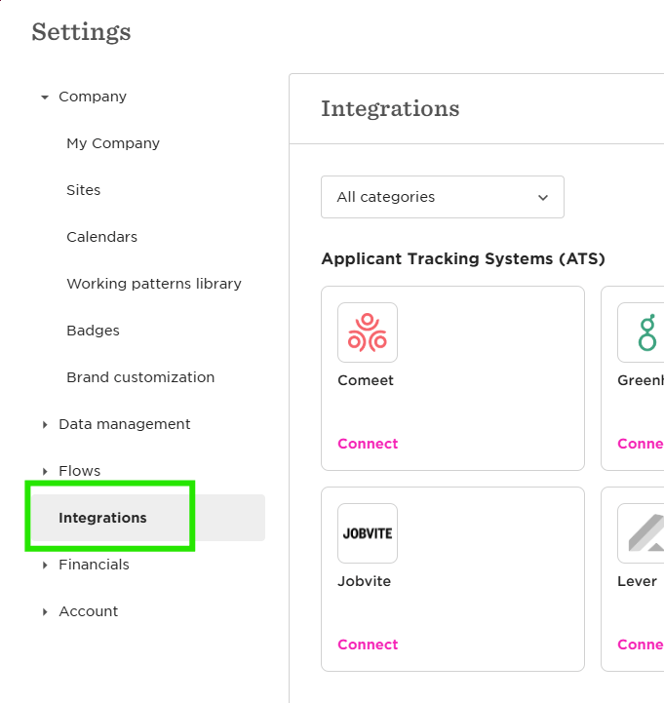Click the Account label

click(x=89, y=611)
